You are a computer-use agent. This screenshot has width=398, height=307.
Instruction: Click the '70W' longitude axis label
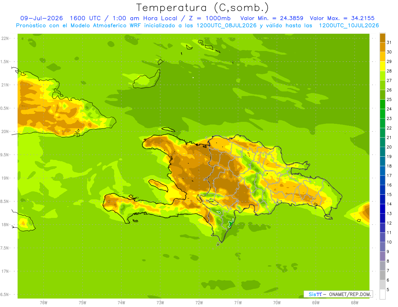tap(277, 303)
